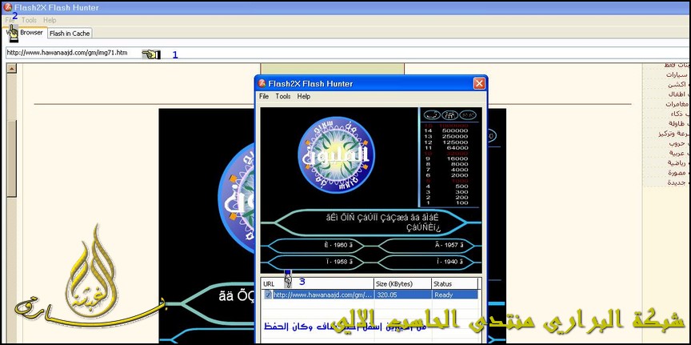Screen dimensions: 691x345
Task: Open the سيارات link in the website sidebar
Action: pos(677,75)
